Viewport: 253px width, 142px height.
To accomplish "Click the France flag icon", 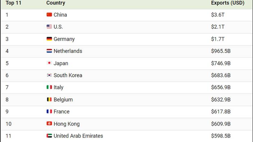I will pyautogui.click(x=49, y=111).
